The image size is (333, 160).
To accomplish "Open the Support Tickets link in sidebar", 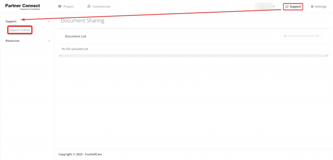I will click(20, 30).
